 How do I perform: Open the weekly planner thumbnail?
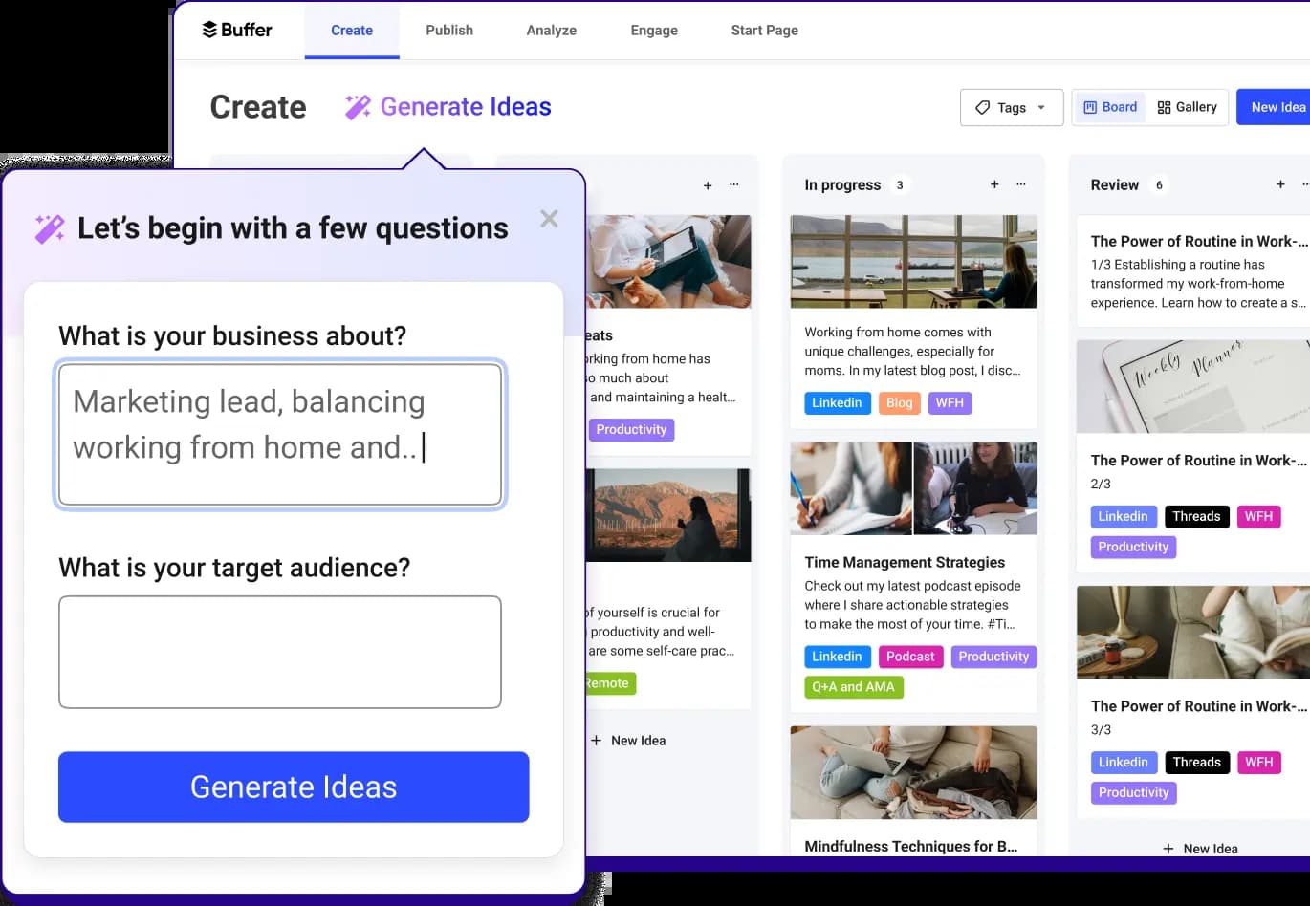(x=1192, y=386)
